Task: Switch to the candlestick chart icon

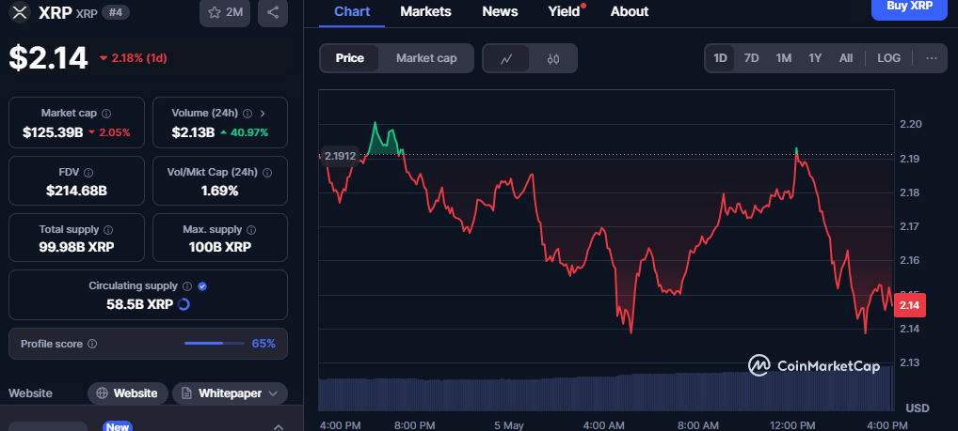Action: (553, 58)
